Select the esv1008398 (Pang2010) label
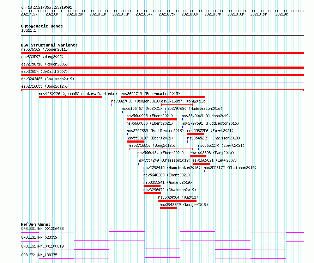 pos(212,153)
